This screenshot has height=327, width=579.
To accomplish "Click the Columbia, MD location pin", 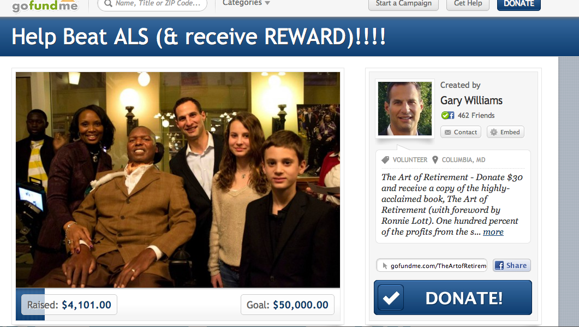I will click(x=435, y=159).
